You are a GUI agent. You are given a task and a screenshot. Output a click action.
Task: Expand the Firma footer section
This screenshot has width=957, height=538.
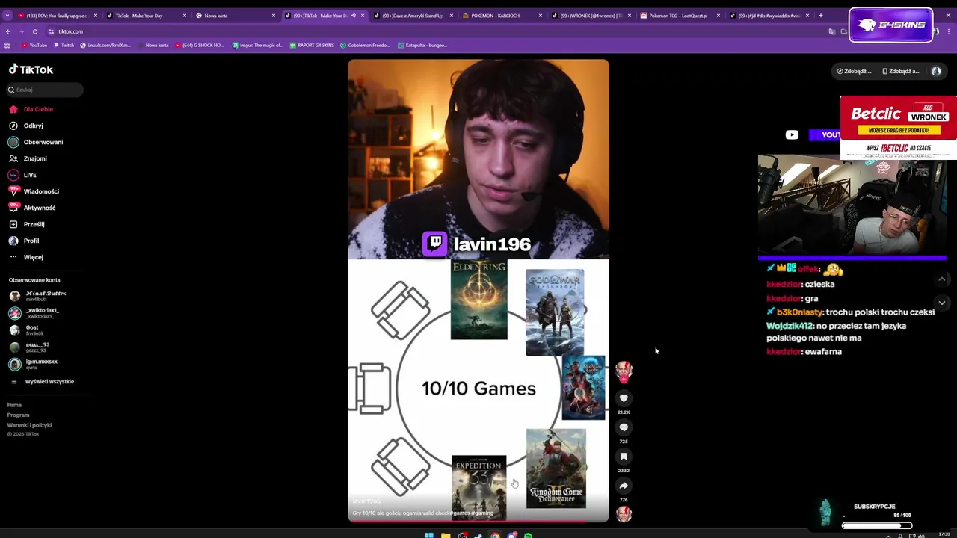coord(14,405)
